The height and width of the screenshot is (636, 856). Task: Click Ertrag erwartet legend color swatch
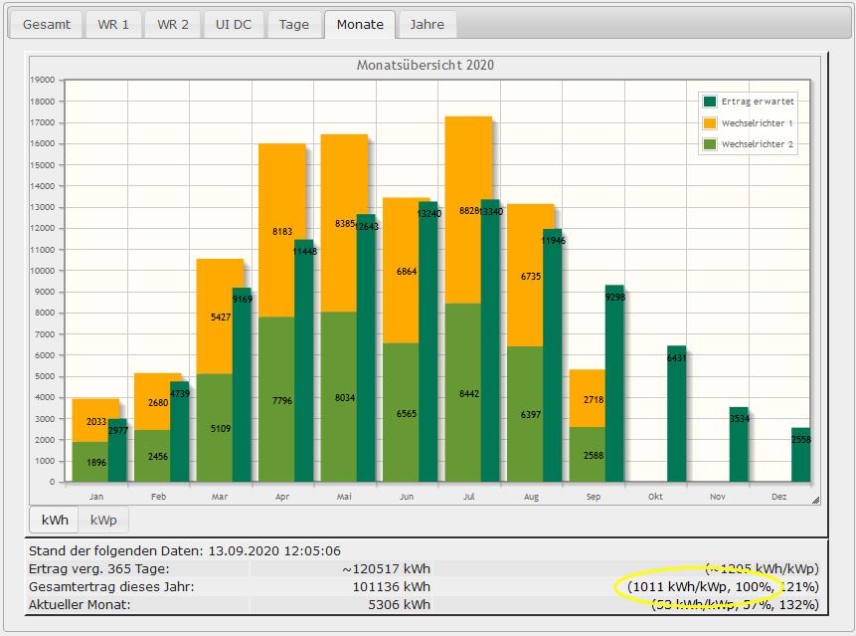[x=710, y=102]
